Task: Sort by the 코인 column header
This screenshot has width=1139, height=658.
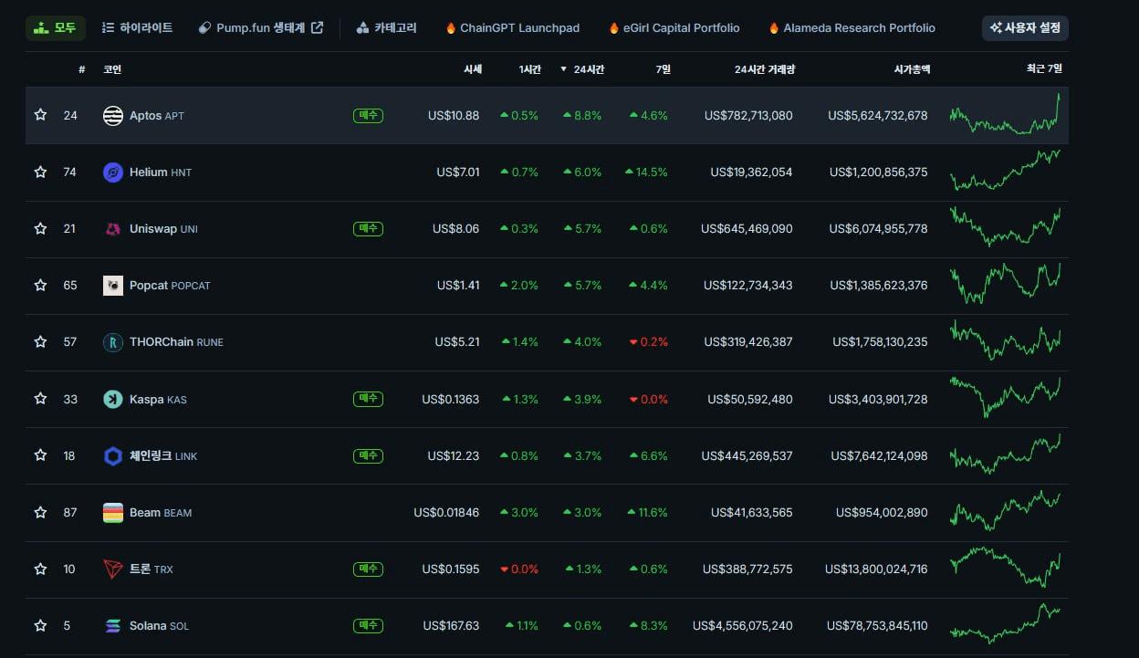Action: [112, 69]
